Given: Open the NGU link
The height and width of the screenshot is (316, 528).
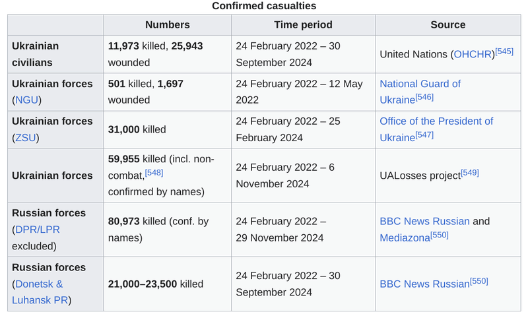Looking at the screenshot, I should (x=26, y=100).
